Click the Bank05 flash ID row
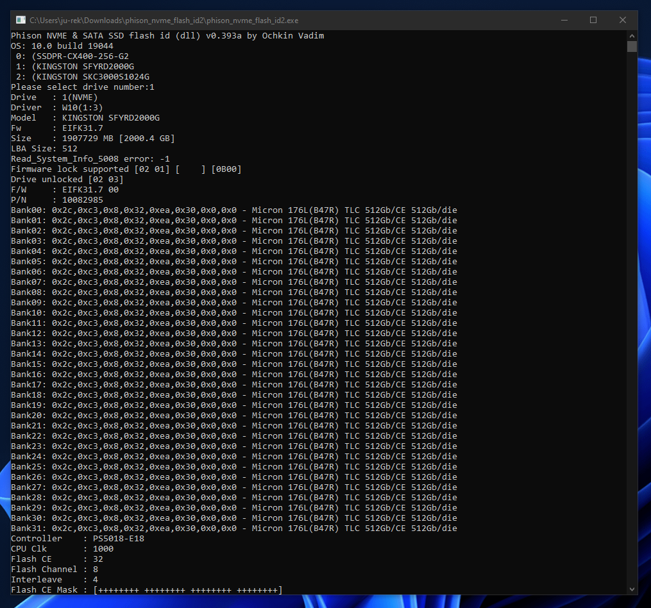The image size is (651, 608). 233,261
